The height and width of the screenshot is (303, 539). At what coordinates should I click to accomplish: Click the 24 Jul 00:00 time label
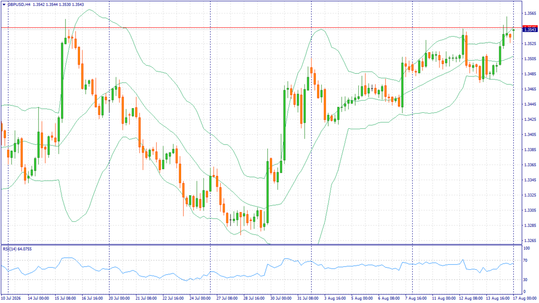(200, 298)
